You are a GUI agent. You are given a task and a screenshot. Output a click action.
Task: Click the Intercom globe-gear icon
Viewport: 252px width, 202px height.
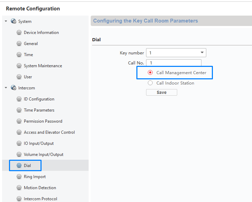[13, 88]
